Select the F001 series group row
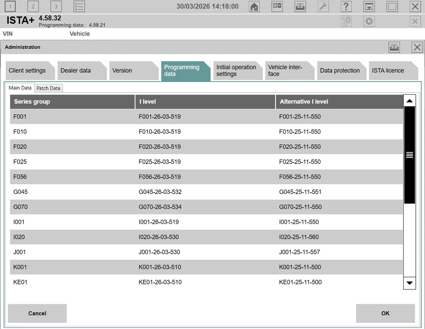This screenshot has width=425, height=329. click(x=206, y=117)
